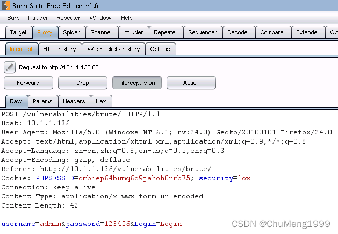The image size is (338, 234).
Task: Switch to the Spider tab
Action: point(71,32)
